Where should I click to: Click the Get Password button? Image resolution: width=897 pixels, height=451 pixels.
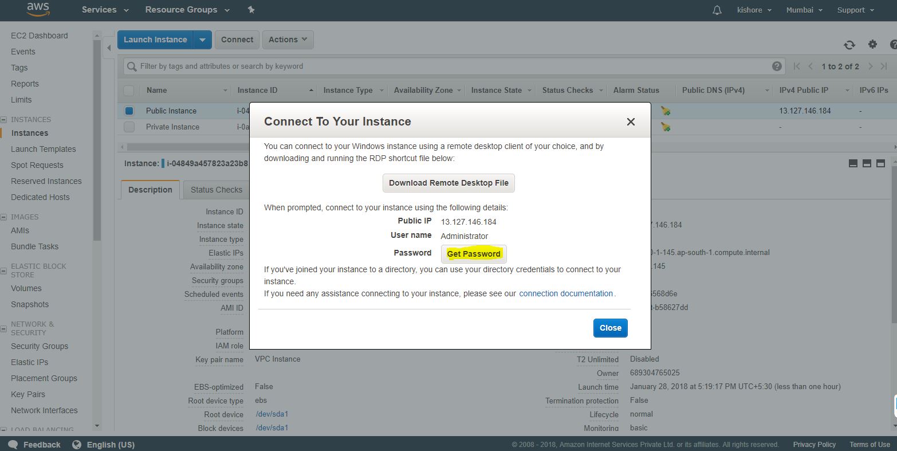[x=474, y=254]
